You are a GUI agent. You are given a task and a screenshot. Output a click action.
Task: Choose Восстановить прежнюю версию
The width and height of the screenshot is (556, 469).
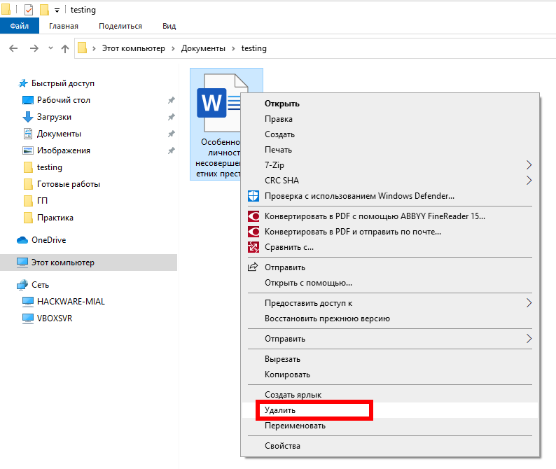pos(390,318)
